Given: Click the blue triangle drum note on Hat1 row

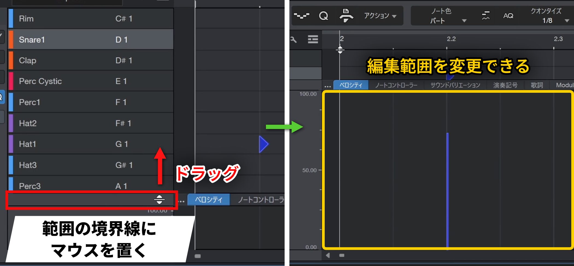Looking at the screenshot, I should click(263, 144).
